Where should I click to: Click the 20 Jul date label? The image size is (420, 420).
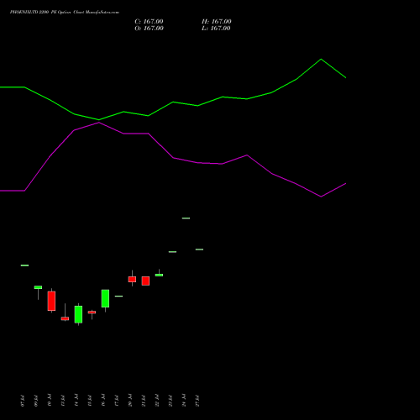click(130, 400)
